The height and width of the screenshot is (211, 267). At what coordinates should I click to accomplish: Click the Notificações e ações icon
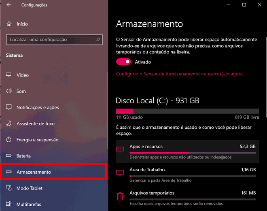pos(8,107)
